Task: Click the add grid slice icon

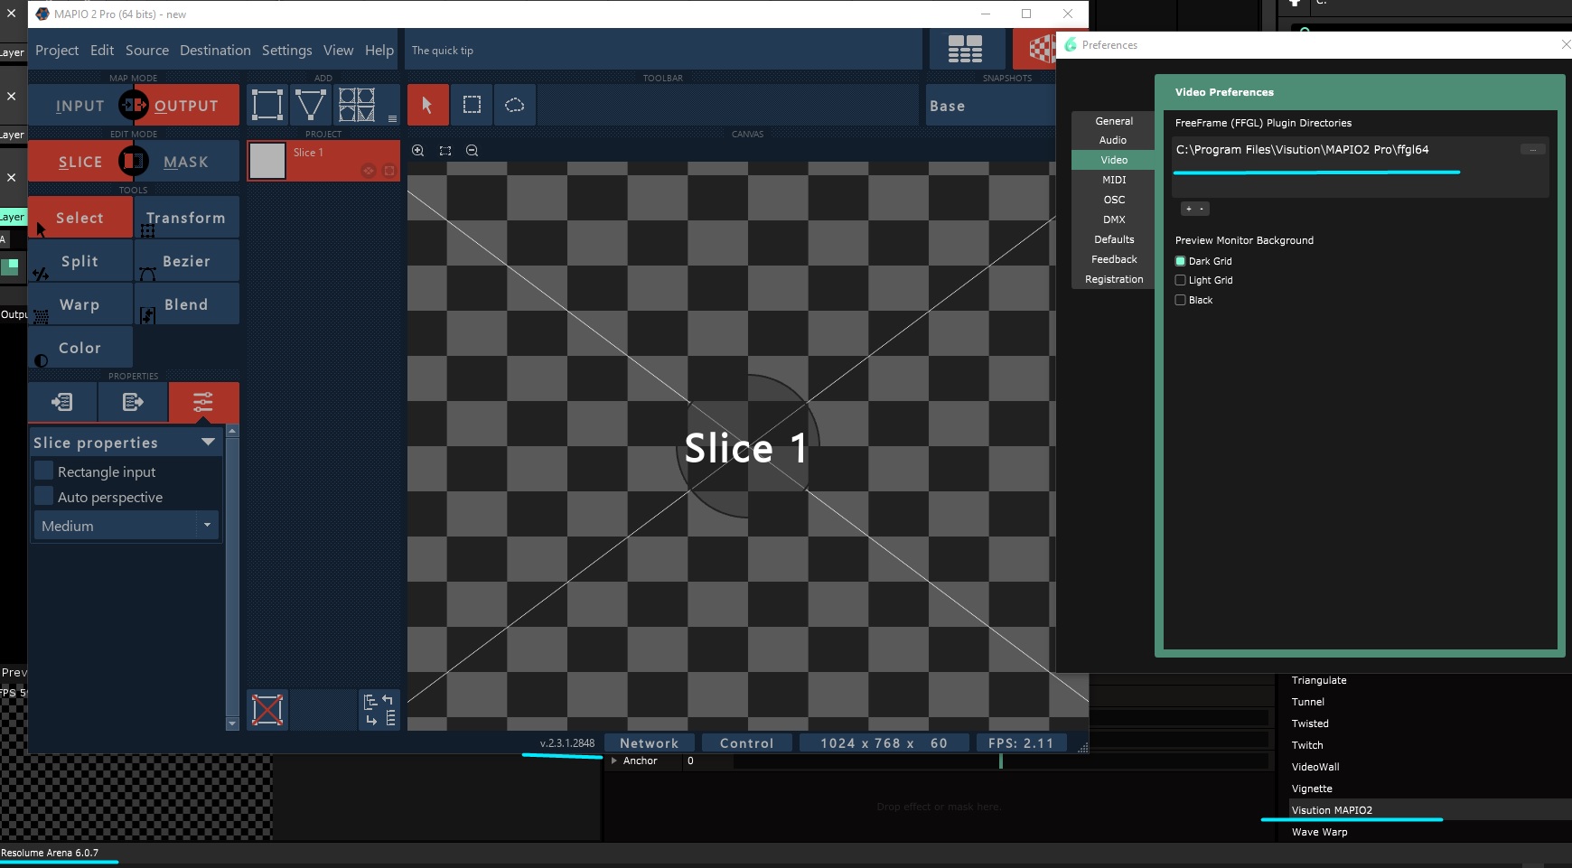Action: point(357,105)
